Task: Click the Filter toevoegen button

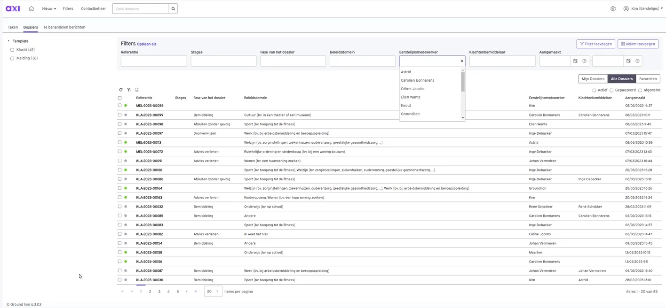Action: pyautogui.click(x=595, y=44)
